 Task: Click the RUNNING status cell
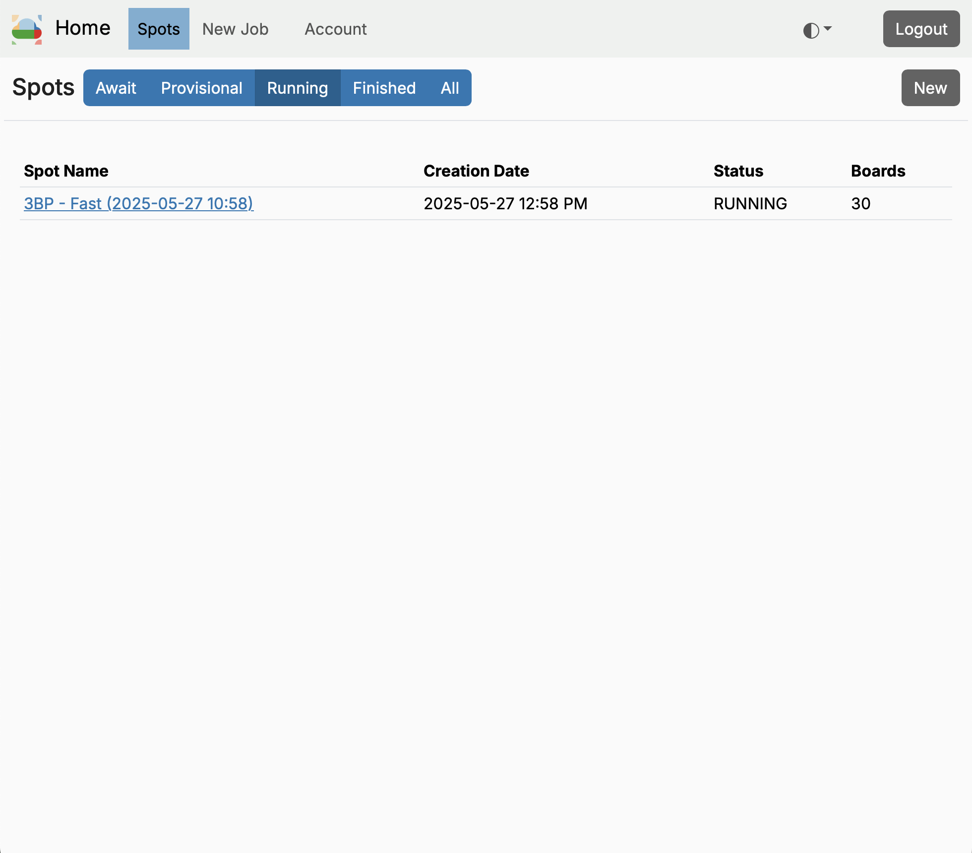[750, 204]
